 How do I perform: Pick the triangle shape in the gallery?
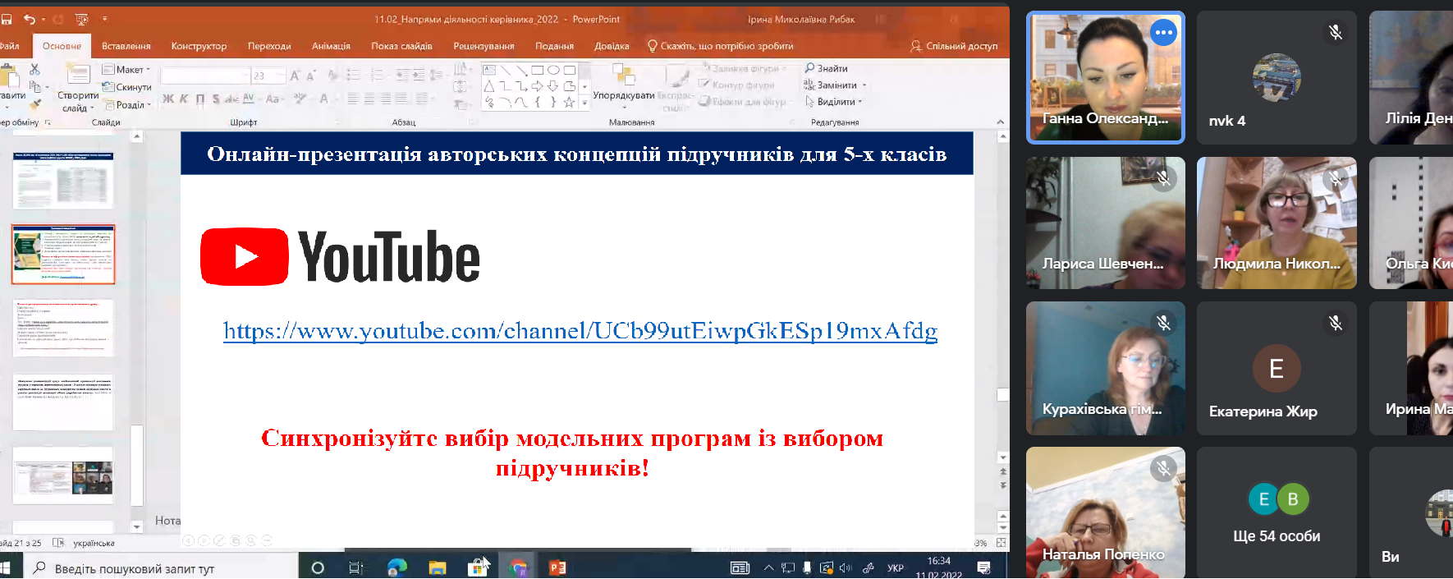[x=489, y=86]
